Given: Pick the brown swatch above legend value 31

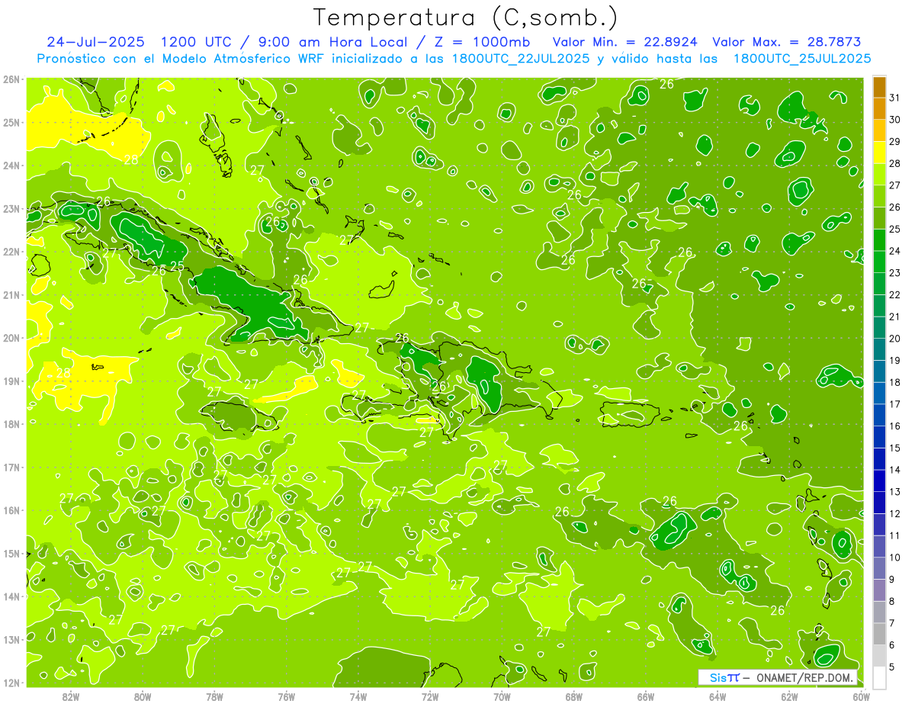Looking at the screenshot, I should 879,86.
